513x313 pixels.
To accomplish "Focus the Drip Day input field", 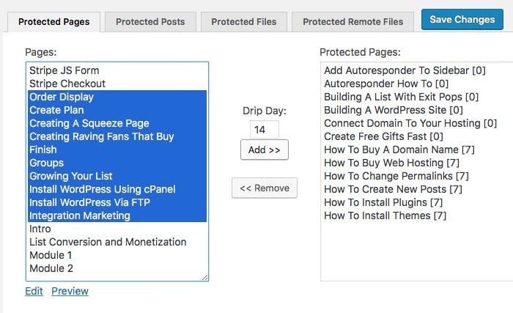I will (265, 130).
